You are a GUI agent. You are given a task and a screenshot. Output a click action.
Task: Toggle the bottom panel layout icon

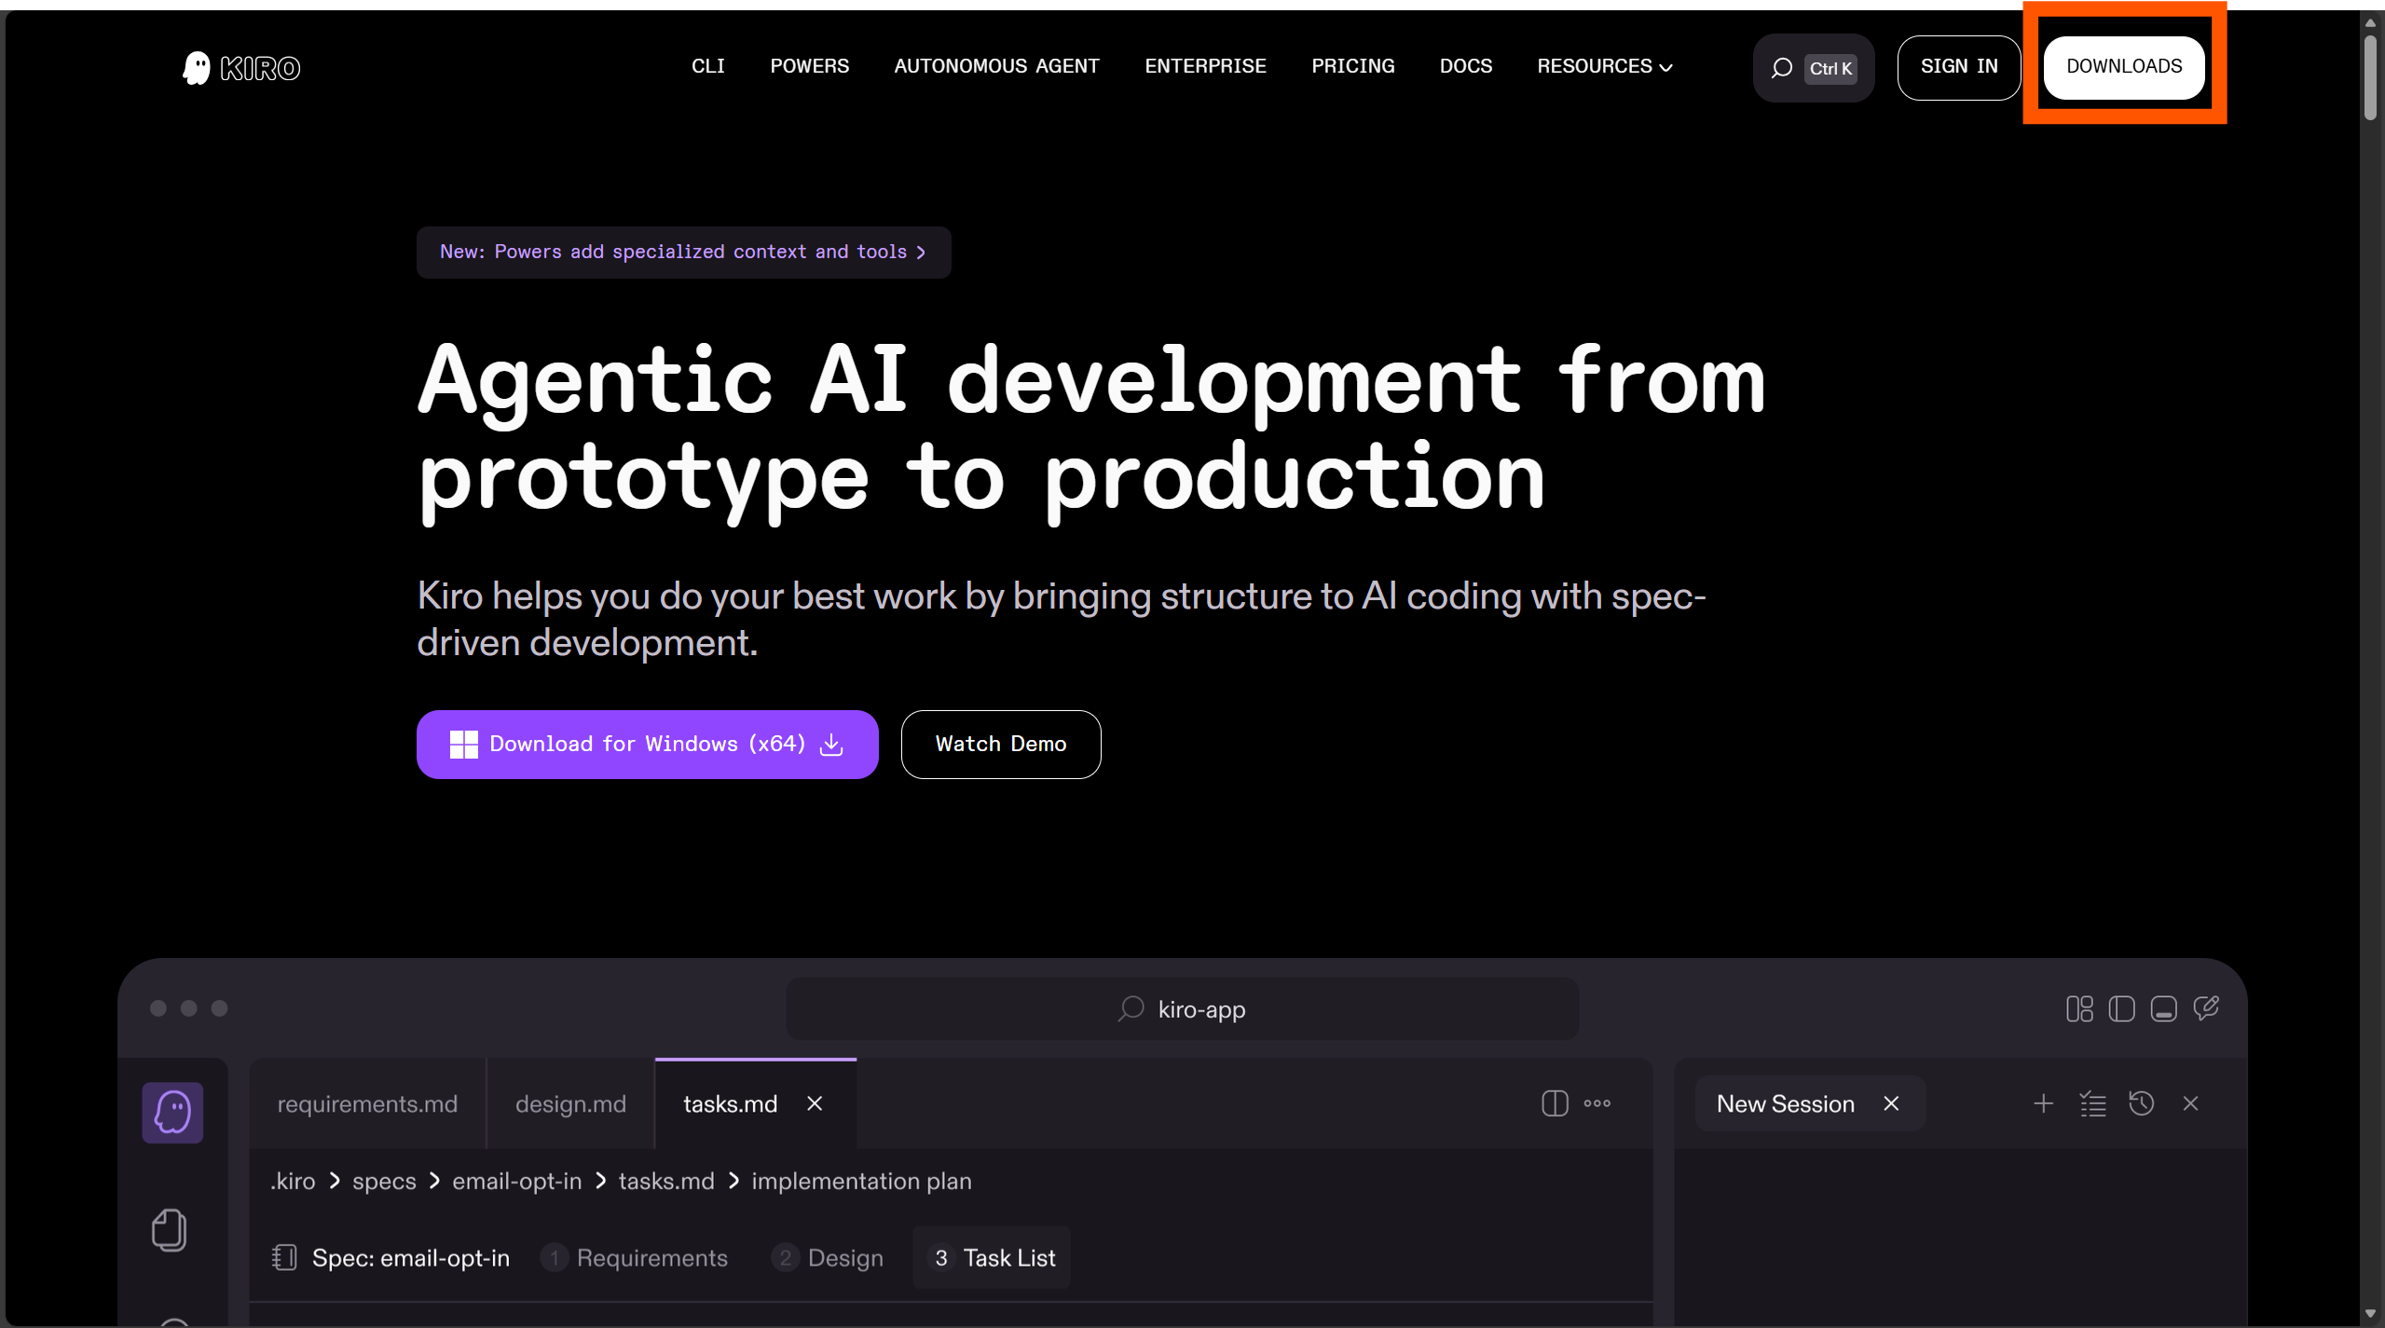pos(2163,1009)
